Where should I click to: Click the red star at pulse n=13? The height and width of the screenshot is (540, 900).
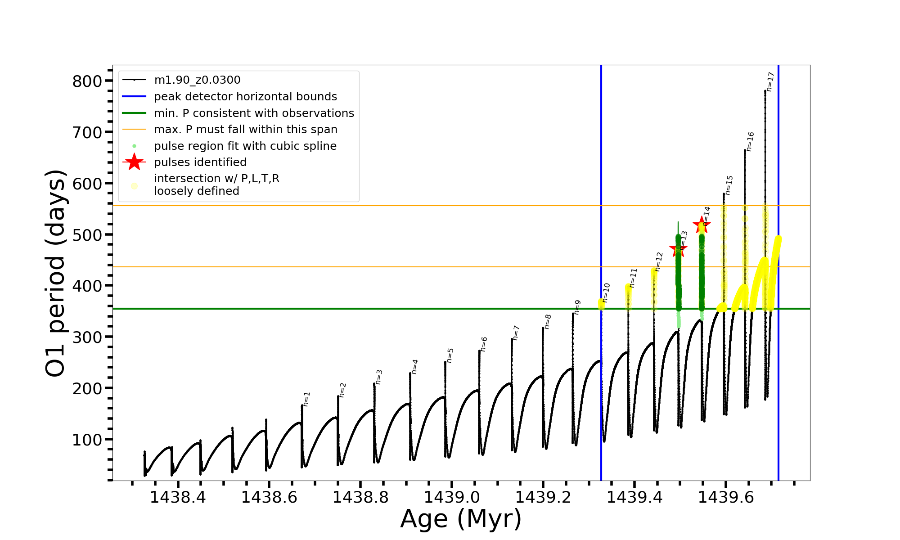678,249
